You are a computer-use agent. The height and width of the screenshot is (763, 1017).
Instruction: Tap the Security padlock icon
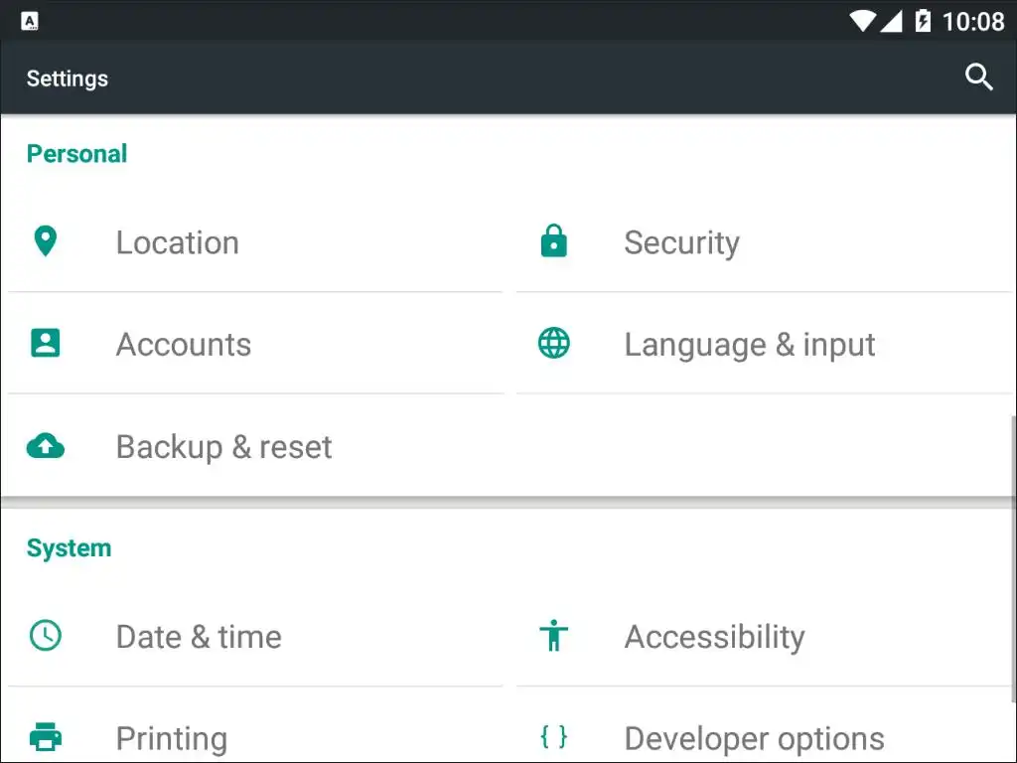[x=554, y=241]
